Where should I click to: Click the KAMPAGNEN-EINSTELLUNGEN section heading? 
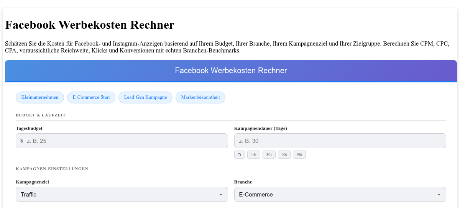(x=52, y=169)
